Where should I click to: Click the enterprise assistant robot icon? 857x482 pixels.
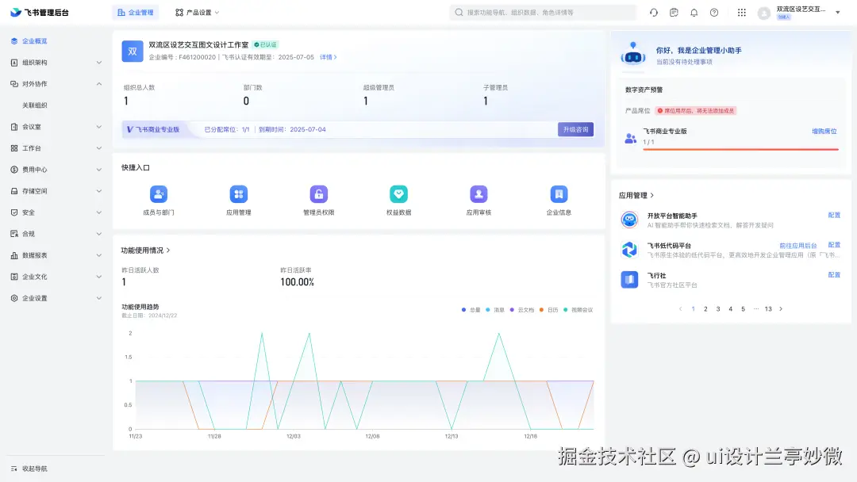point(633,54)
